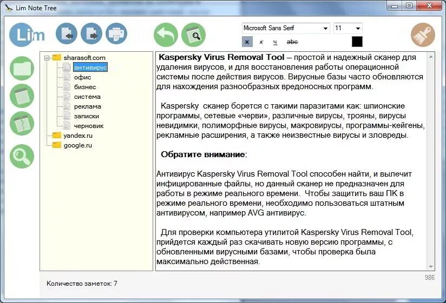This screenshot has height=303, width=446.
Task: Select the бизнес note
Action: pyautogui.click(x=85, y=87)
